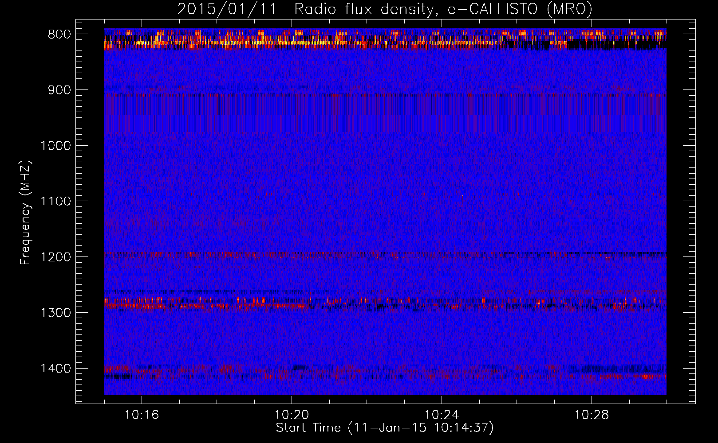718x443 pixels.
Task: Select the date "2015/01/11" in the title
Action: 226,9
